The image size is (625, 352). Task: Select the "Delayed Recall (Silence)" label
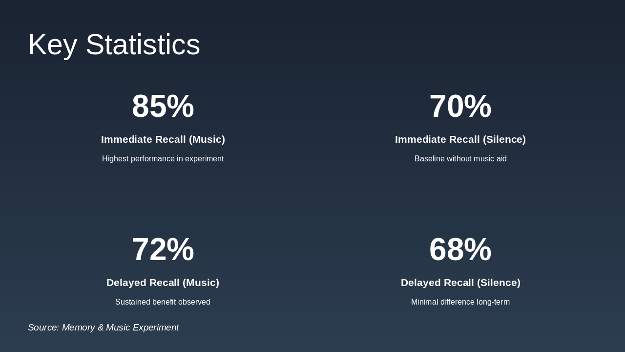(x=460, y=283)
